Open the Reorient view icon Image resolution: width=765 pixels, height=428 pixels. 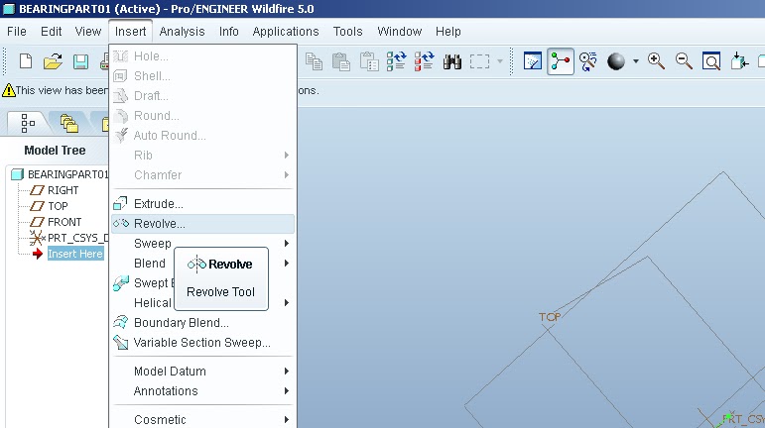coord(739,61)
